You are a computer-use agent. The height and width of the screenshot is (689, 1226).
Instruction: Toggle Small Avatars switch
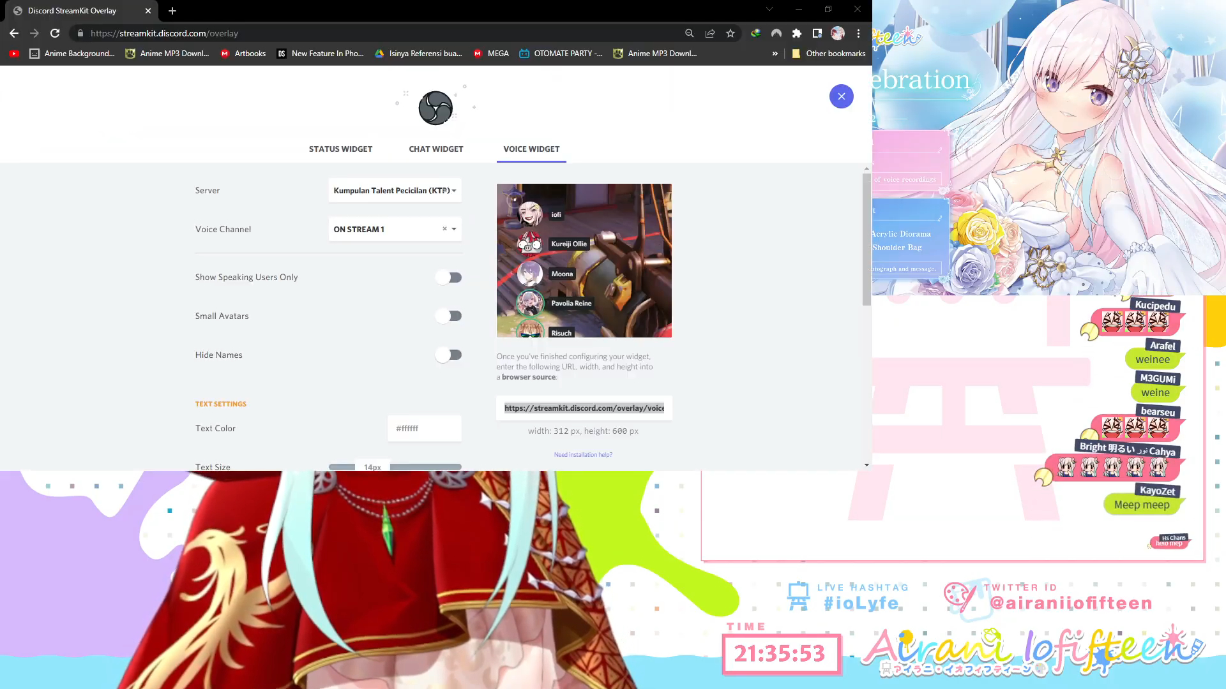[x=449, y=316]
